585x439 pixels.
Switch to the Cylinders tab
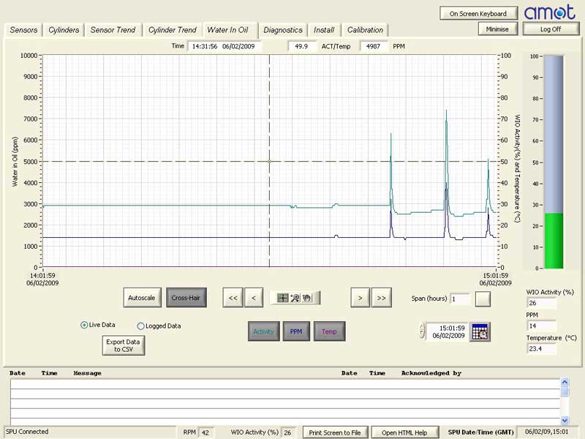(x=64, y=30)
